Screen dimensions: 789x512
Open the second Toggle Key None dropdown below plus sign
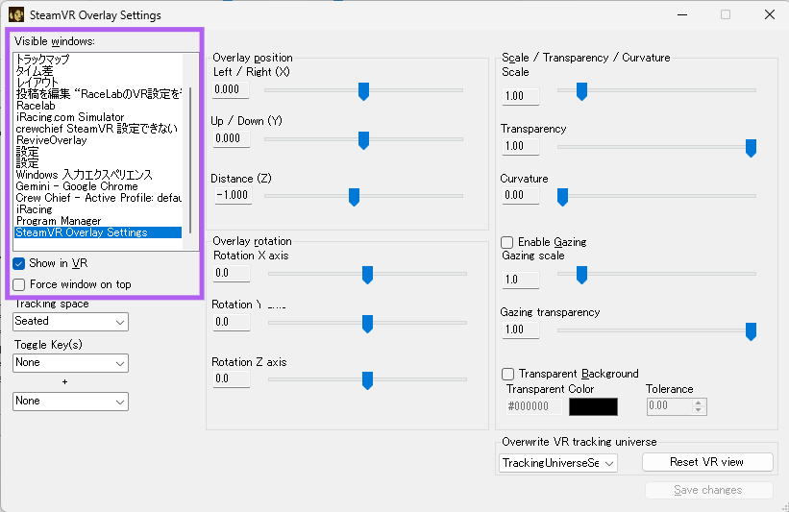(70, 402)
